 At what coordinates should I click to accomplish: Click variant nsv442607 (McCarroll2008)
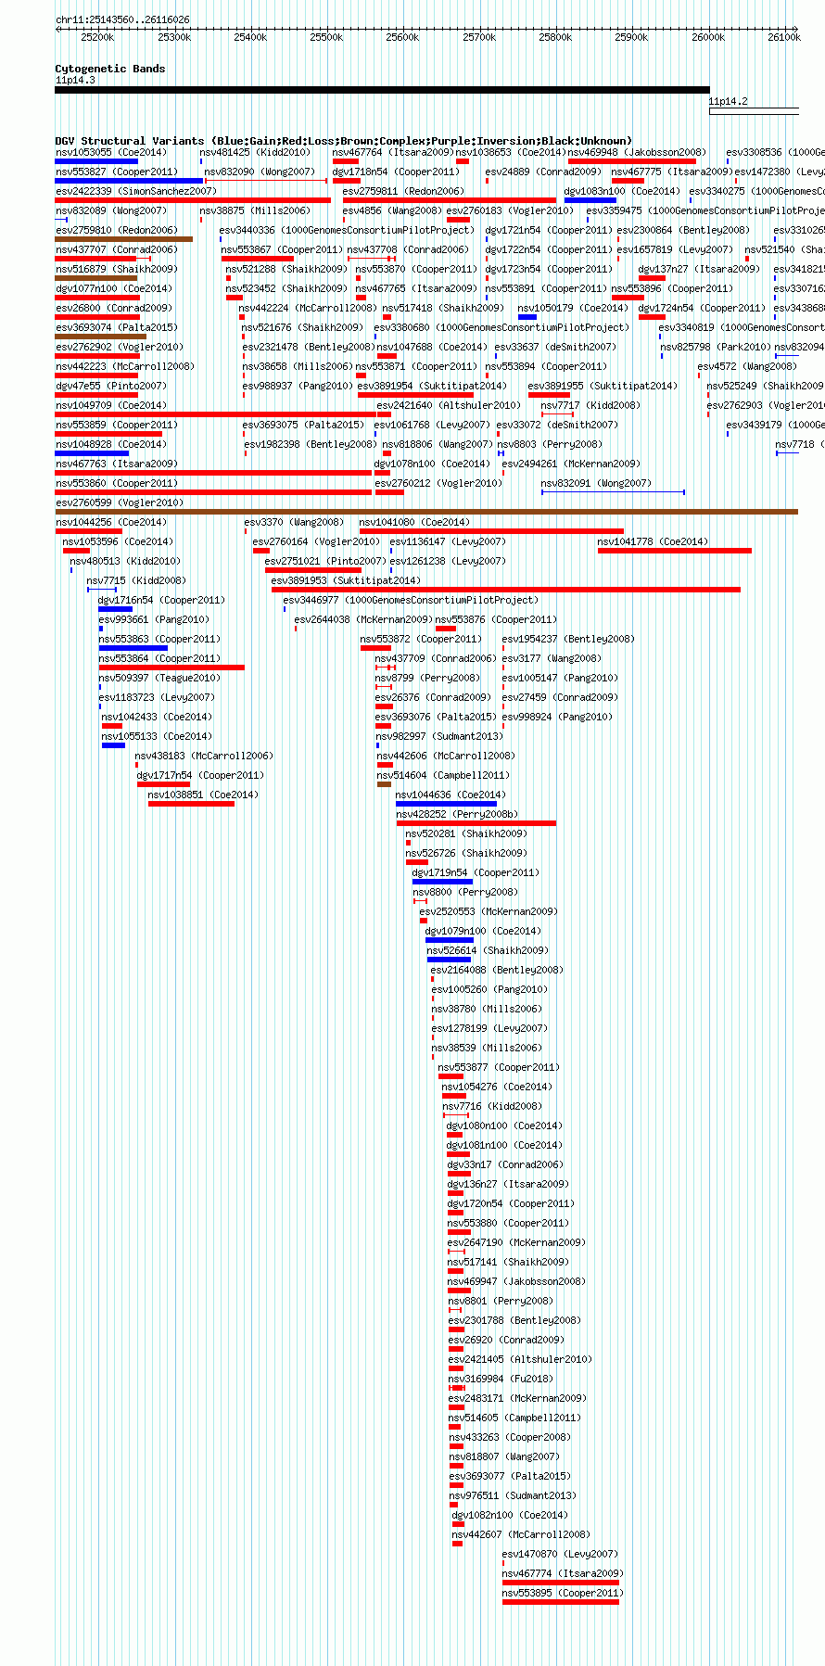coord(521,1534)
